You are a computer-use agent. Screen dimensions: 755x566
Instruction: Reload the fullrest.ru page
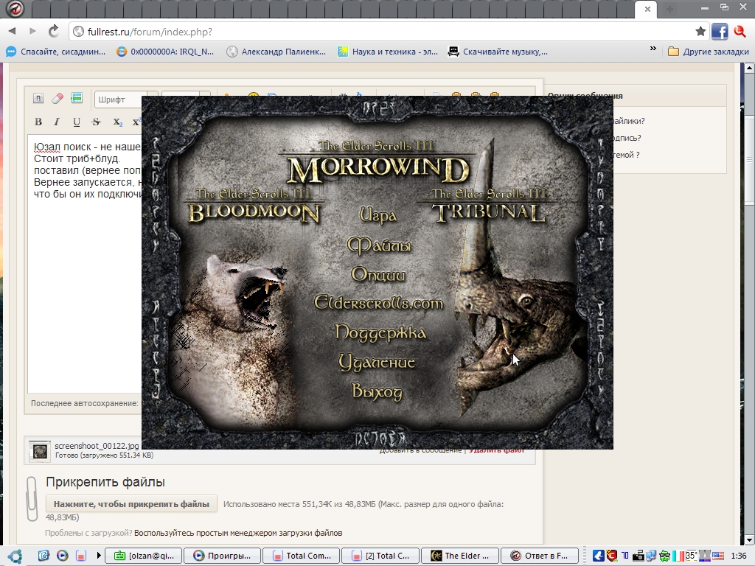click(x=53, y=31)
